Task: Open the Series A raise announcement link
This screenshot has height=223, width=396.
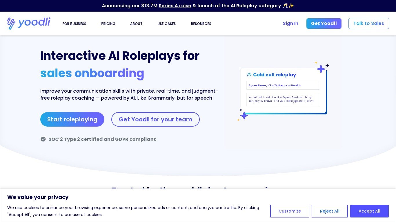Action: (175, 6)
